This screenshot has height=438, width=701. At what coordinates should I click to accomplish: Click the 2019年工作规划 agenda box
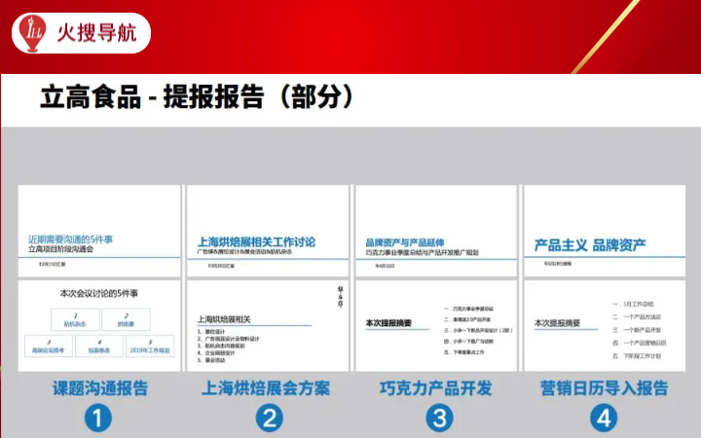click(150, 346)
